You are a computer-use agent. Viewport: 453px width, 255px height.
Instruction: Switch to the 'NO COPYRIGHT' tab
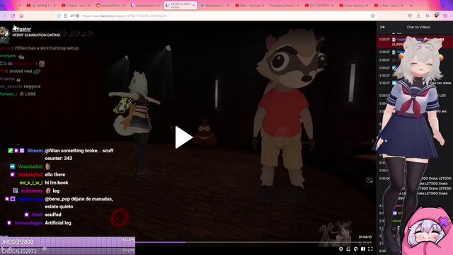click(x=319, y=6)
